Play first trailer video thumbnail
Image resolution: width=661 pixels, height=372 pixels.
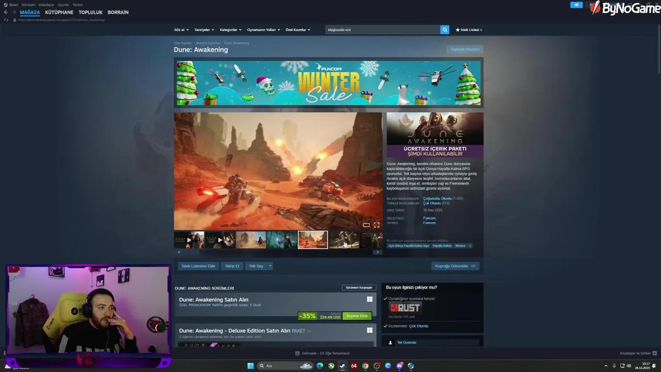click(x=189, y=240)
